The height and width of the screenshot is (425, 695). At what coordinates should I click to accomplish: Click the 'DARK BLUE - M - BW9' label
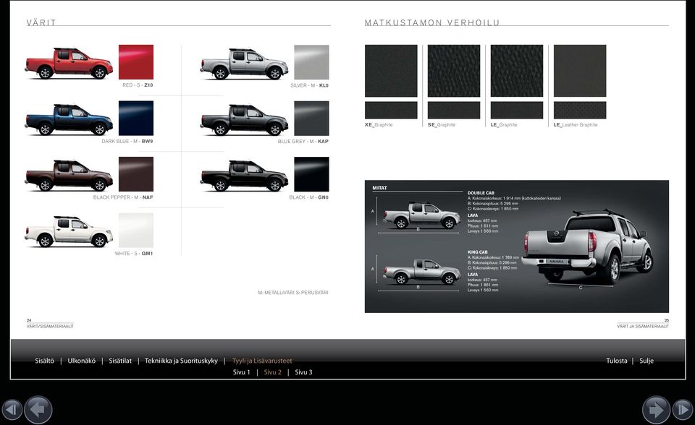coord(127,141)
